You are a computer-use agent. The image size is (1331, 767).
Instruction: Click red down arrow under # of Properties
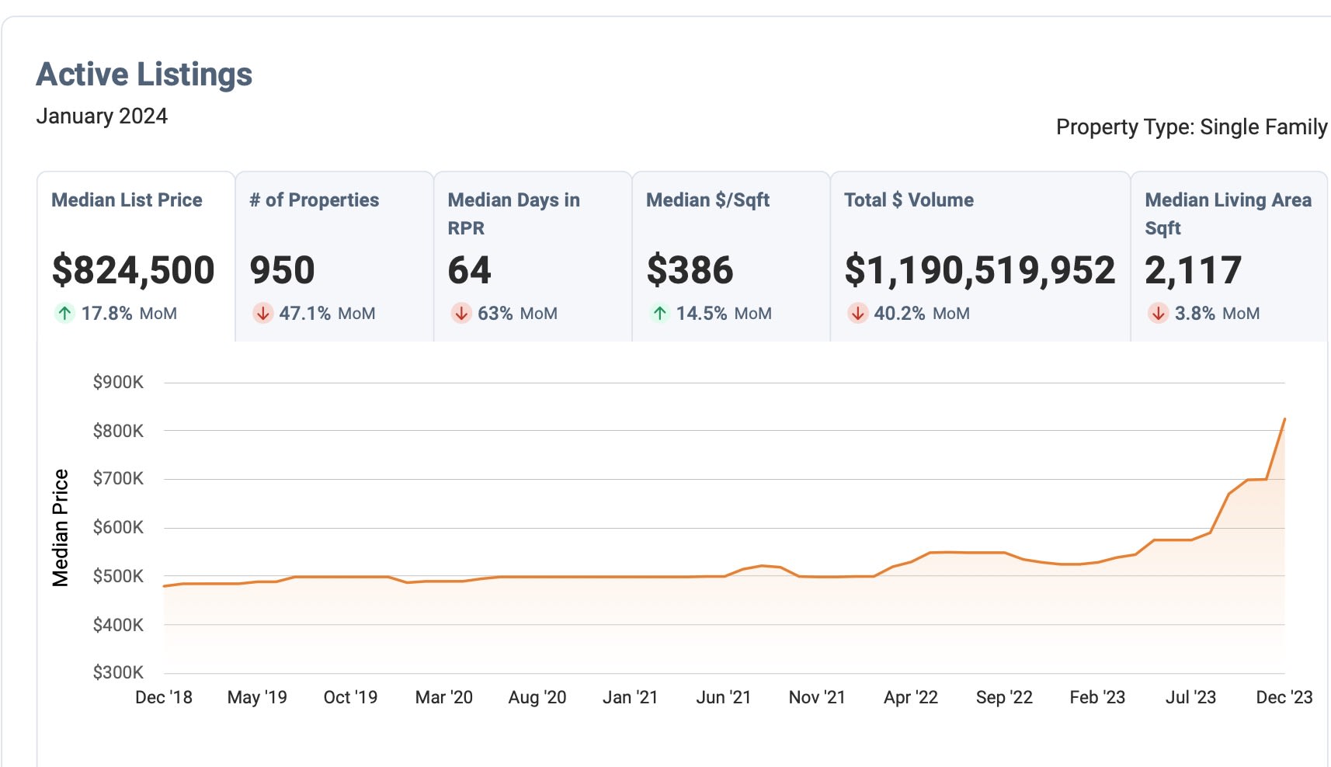tap(263, 314)
